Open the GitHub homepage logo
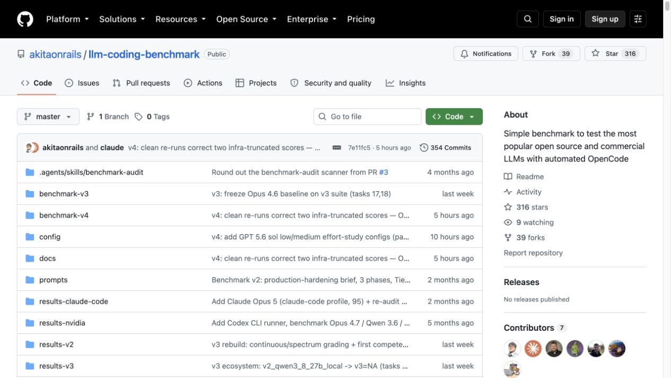This screenshot has height=378, width=671. (25, 19)
